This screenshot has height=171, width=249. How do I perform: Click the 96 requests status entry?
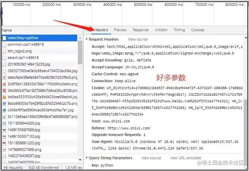coord(13,168)
